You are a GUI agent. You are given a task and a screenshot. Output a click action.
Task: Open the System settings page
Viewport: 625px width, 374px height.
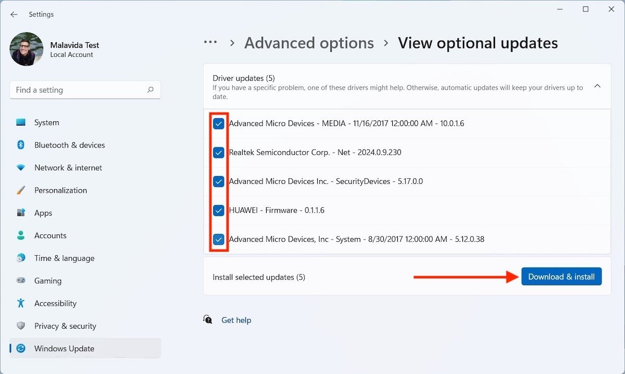(x=85, y=122)
